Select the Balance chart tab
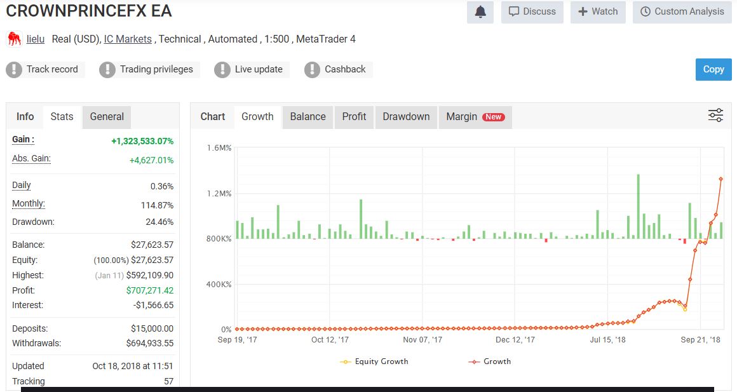The height and width of the screenshot is (392, 737). (x=308, y=117)
